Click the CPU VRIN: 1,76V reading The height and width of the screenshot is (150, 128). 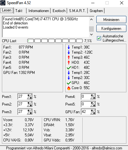click(x=59, y=120)
